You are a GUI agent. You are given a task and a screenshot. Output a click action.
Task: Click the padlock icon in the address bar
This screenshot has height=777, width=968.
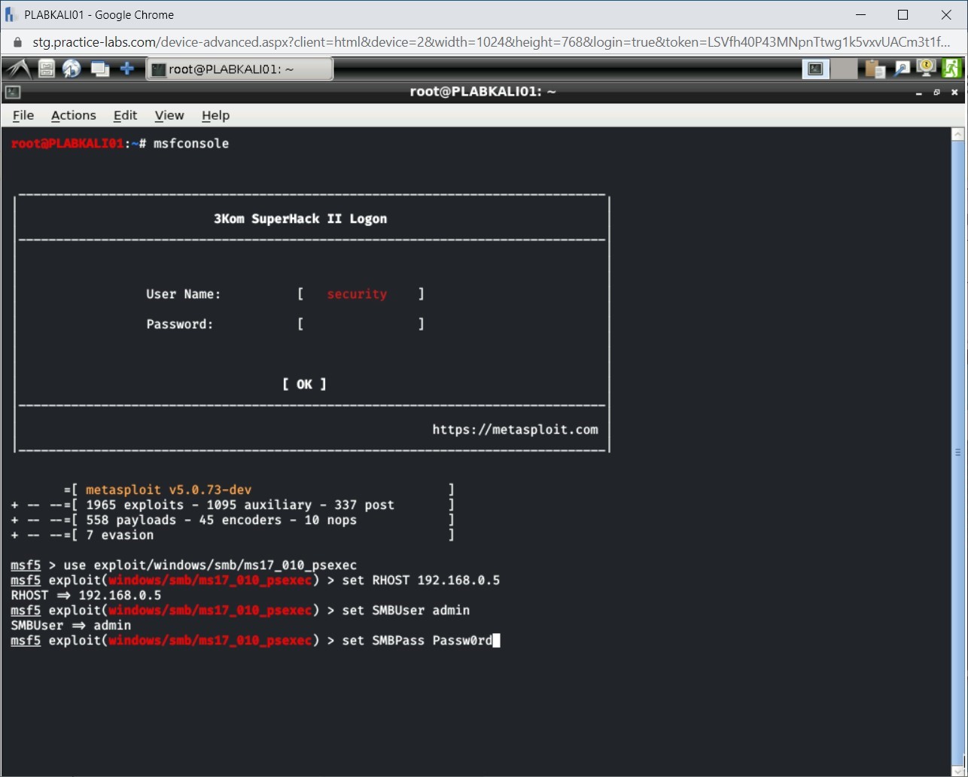pyautogui.click(x=17, y=42)
